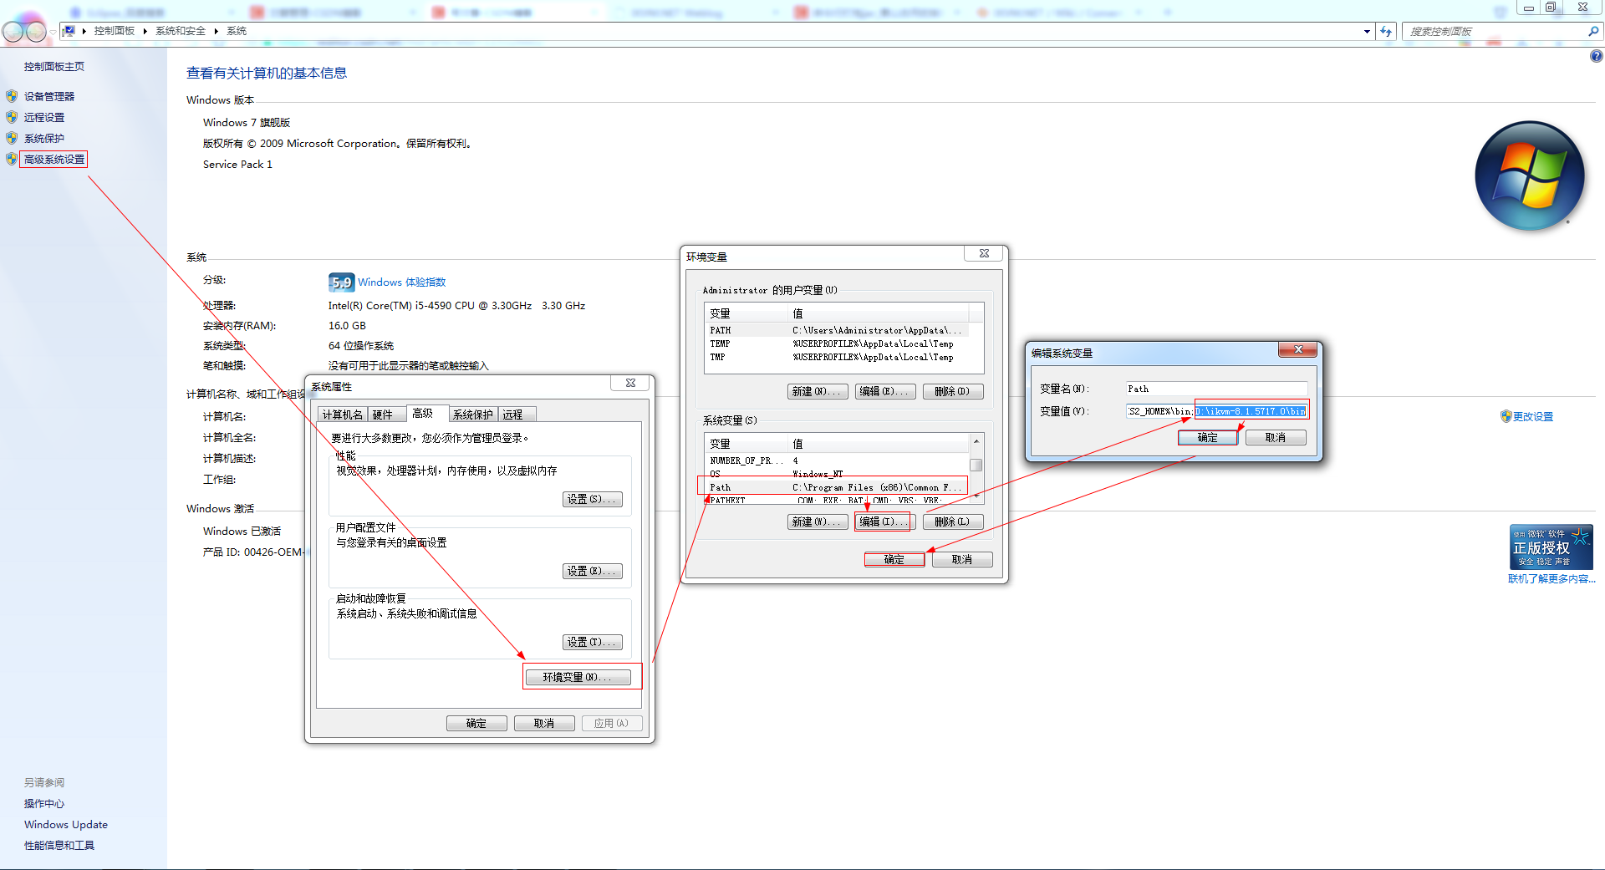Confirm with 确定 in 编辑系统变量 dialog

click(1207, 436)
